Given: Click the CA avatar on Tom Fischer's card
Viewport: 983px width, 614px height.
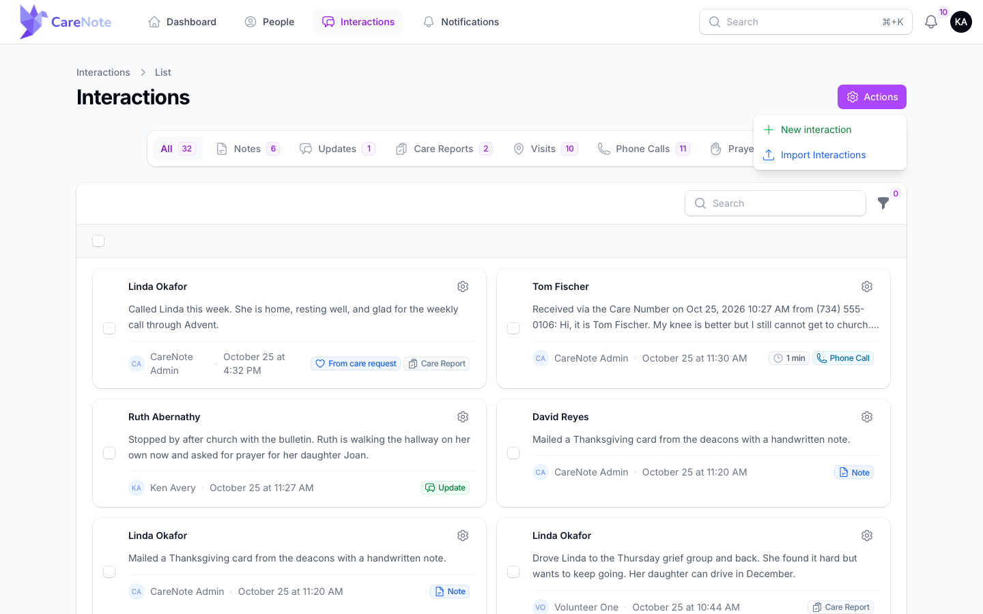Looking at the screenshot, I should pyautogui.click(x=541, y=358).
